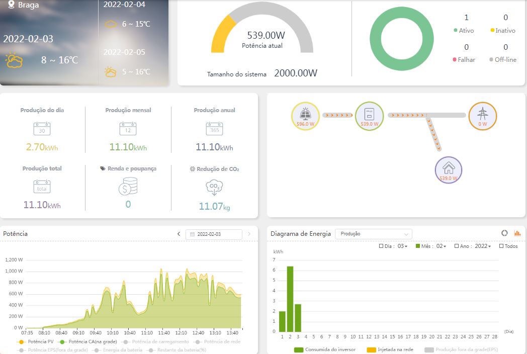The width and height of the screenshot is (527, 354).
Task: Open the year 2022 dropdown
Action: [483, 246]
